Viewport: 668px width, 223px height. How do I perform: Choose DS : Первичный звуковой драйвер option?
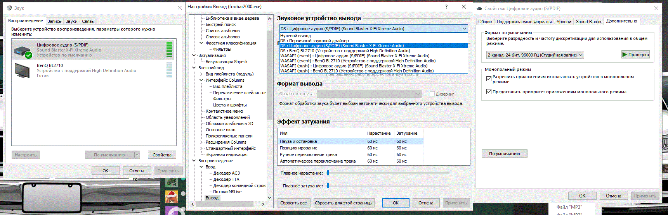374,41
